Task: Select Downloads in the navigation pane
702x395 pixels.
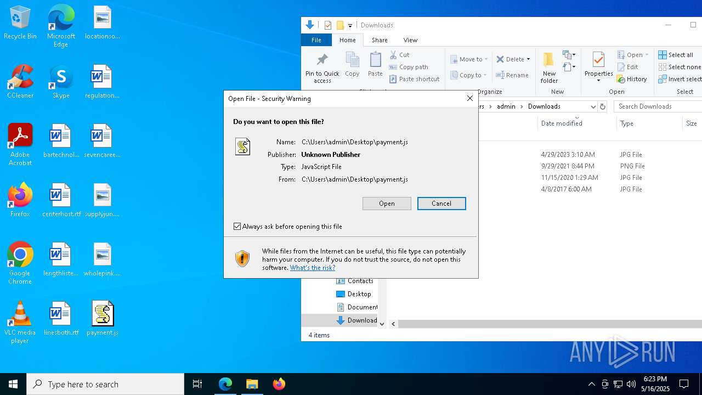Action: (x=356, y=320)
